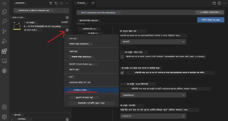228x121 pixels.
Task: Click the settings found count badge
Action: pos(209,12)
